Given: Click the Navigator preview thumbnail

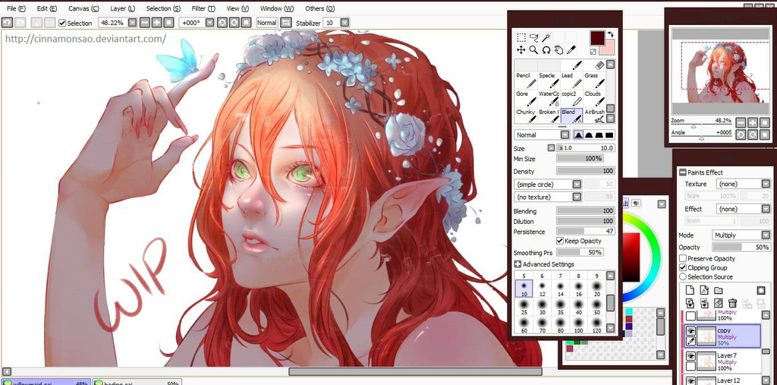Looking at the screenshot, I should click(721, 71).
